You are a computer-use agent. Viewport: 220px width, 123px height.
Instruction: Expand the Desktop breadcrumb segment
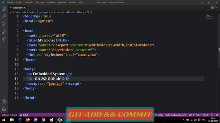(x=32, y=12)
